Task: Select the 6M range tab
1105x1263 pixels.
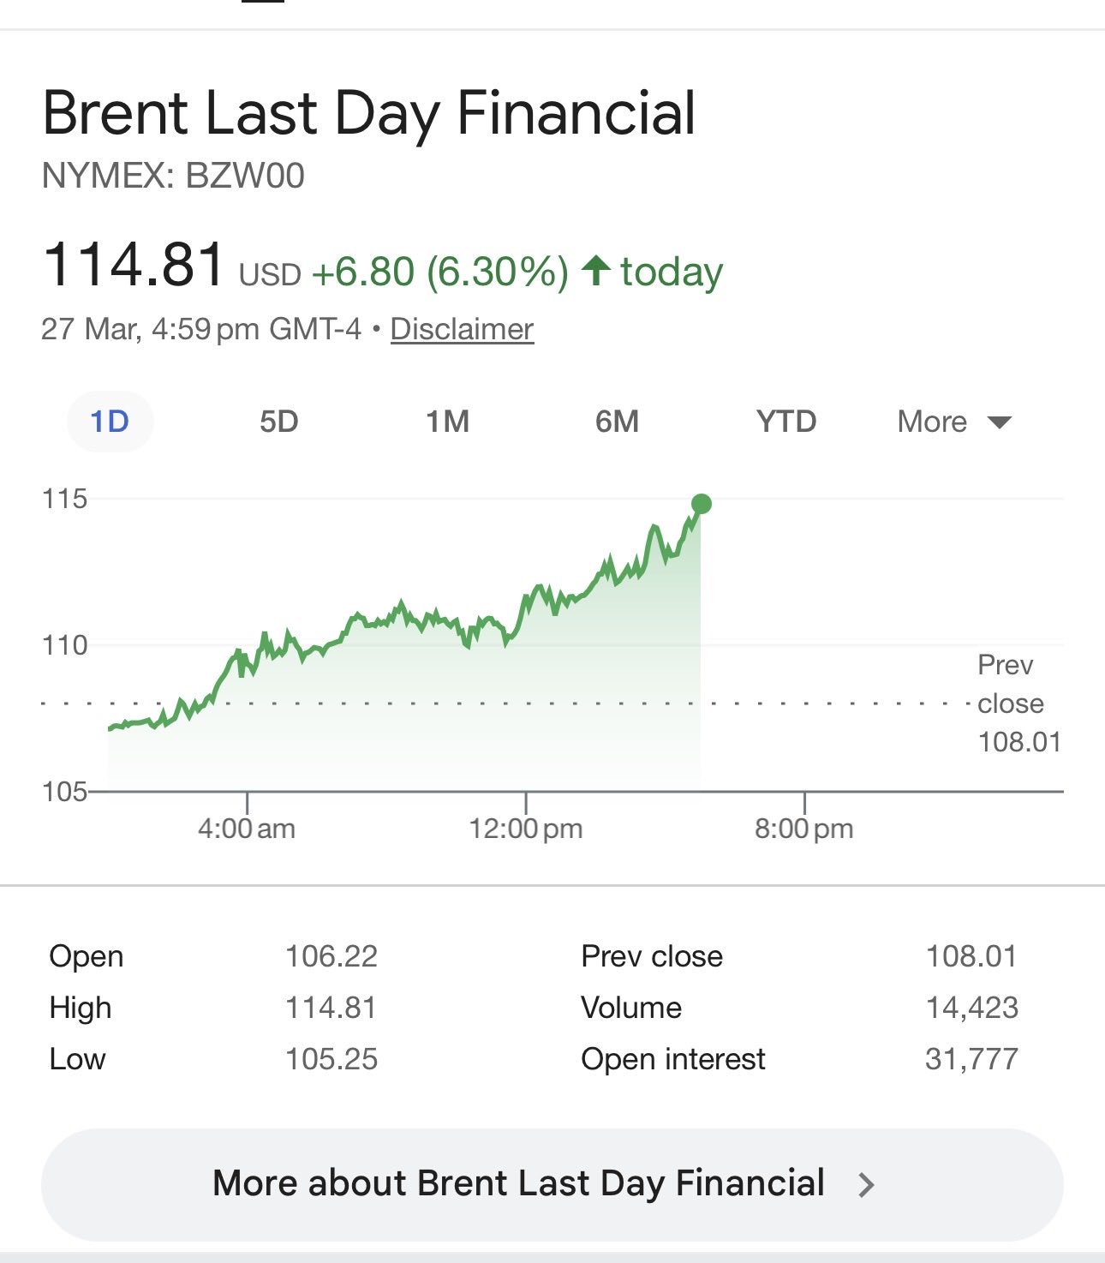Action: [617, 422]
